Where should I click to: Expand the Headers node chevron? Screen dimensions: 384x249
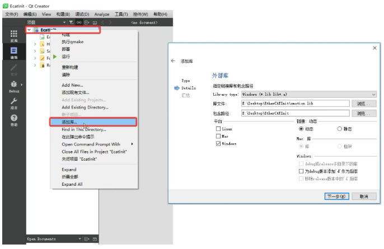pyautogui.click(x=35, y=44)
